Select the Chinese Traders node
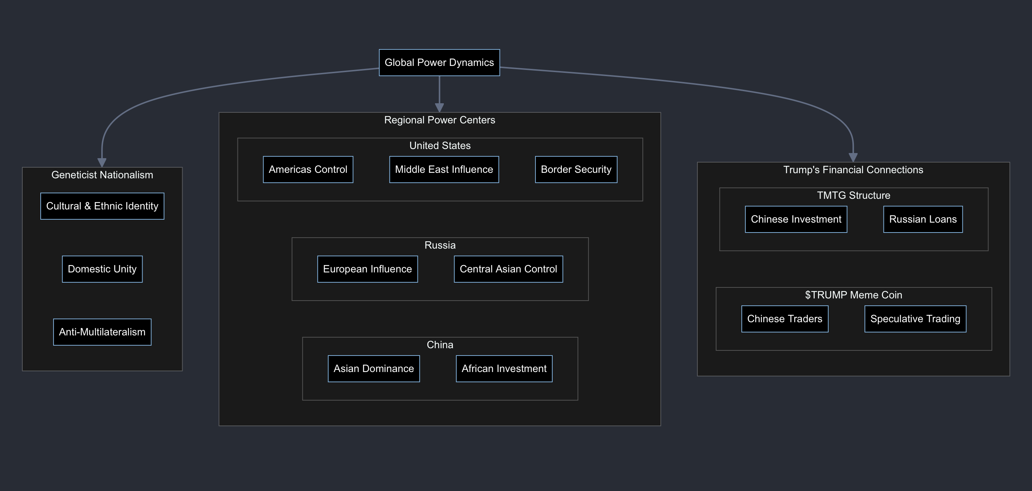The image size is (1032, 491). 784,319
